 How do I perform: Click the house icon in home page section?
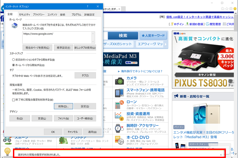pyautogui.click(x=15, y=25)
